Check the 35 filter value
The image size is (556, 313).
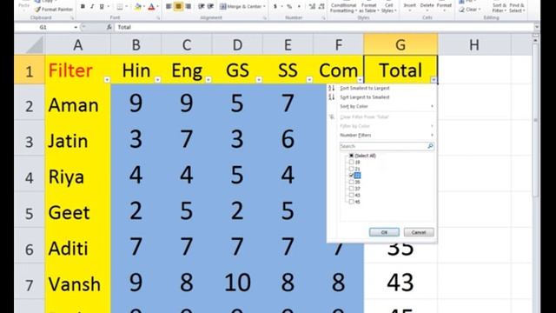click(x=351, y=182)
